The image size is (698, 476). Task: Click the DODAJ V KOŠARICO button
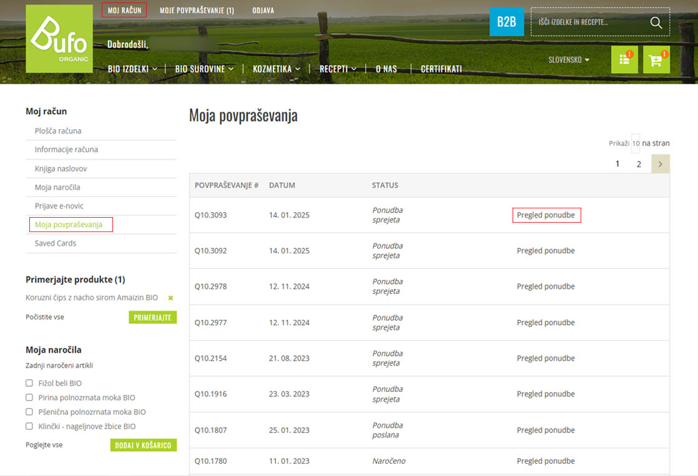point(143,445)
